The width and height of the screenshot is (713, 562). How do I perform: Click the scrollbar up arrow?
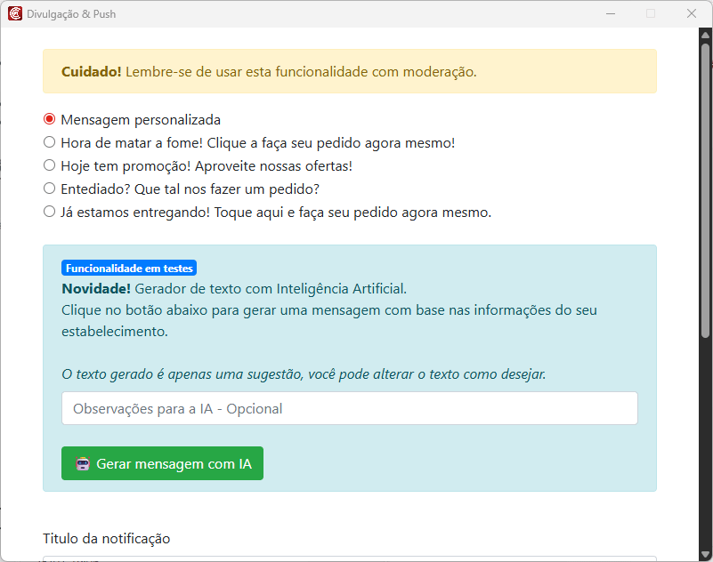[x=705, y=35]
